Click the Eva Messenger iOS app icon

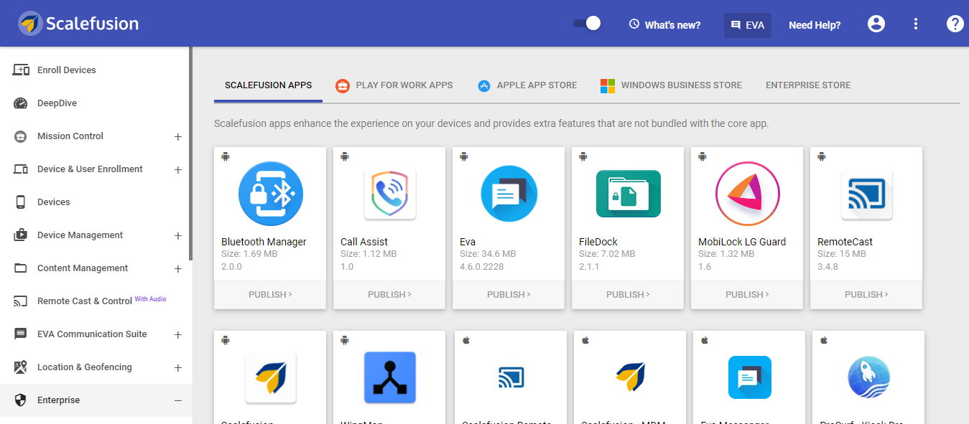pyautogui.click(x=749, y=377)
